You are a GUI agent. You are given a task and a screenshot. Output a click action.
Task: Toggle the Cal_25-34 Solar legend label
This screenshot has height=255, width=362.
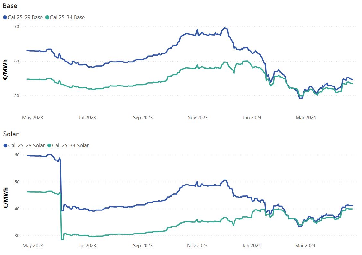70,146
